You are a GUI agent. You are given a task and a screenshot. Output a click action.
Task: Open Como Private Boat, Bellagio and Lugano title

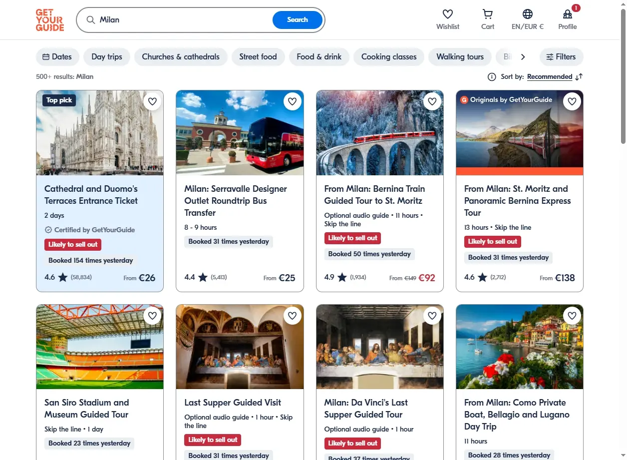pyautogui.click(x=517, y=415)
